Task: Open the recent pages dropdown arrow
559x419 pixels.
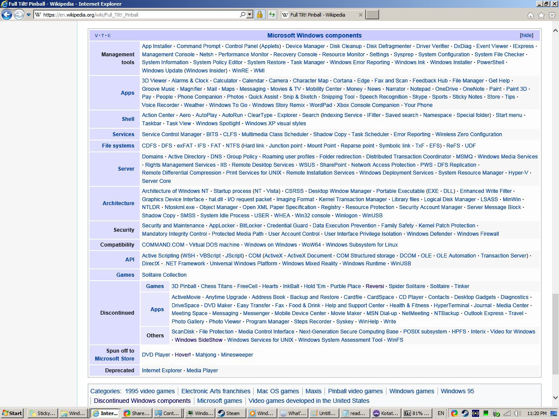Action: 28,15
